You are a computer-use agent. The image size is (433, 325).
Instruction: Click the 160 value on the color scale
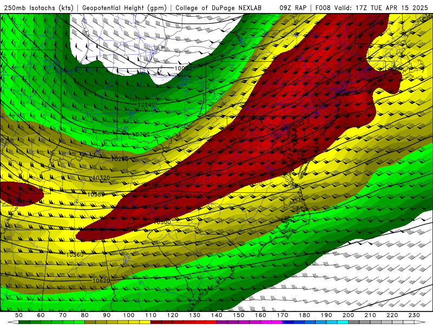tap(260, 315)
